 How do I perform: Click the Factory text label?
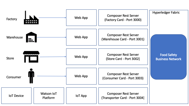pos(12,19)
